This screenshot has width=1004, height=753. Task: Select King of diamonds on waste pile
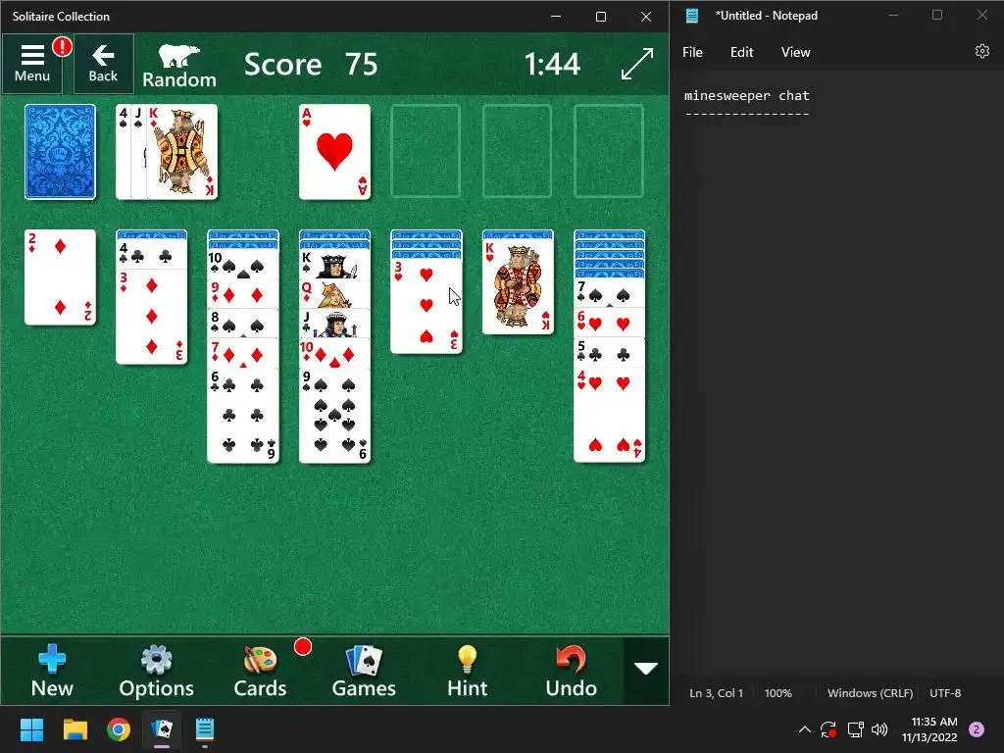(182, 152)
